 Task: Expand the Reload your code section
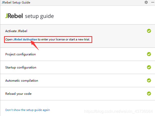pos(78,94)
